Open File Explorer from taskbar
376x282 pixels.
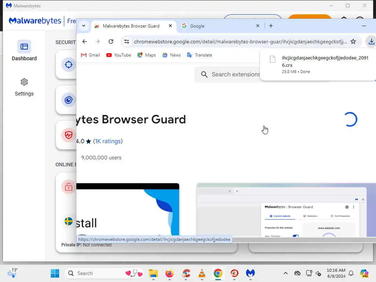pos(153,273)
